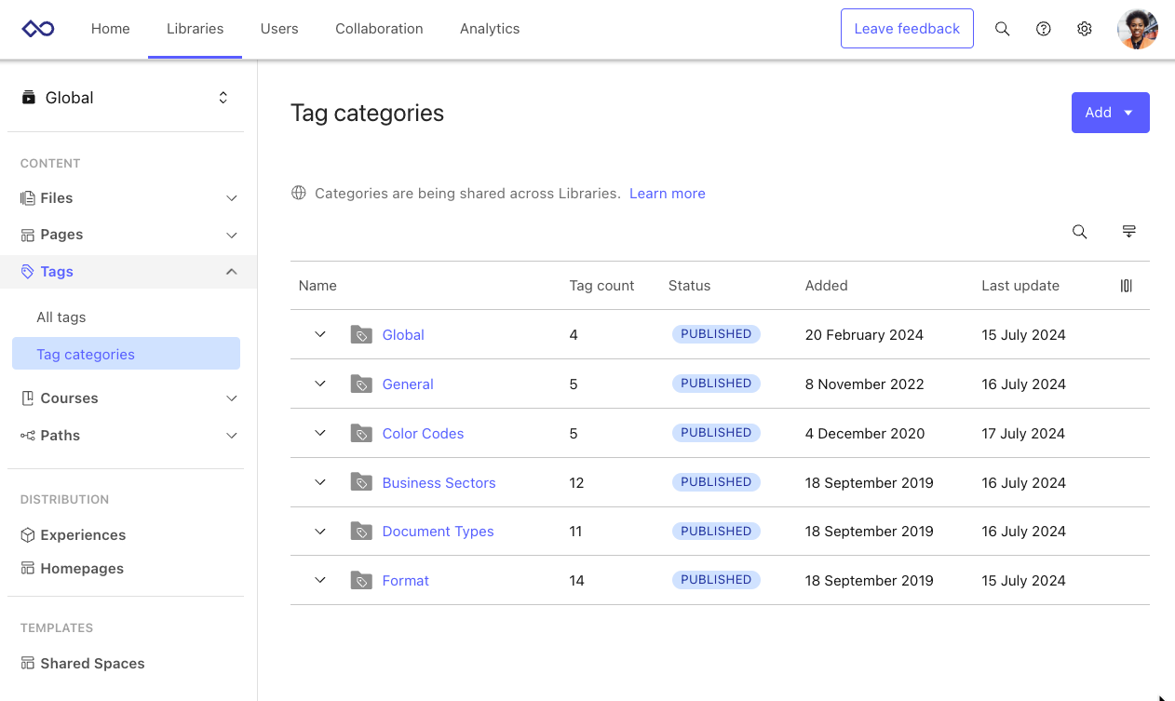This screenshot has width=1175, height=701.
Task: Switch to the Analytics tab
Action: point(490,29)
